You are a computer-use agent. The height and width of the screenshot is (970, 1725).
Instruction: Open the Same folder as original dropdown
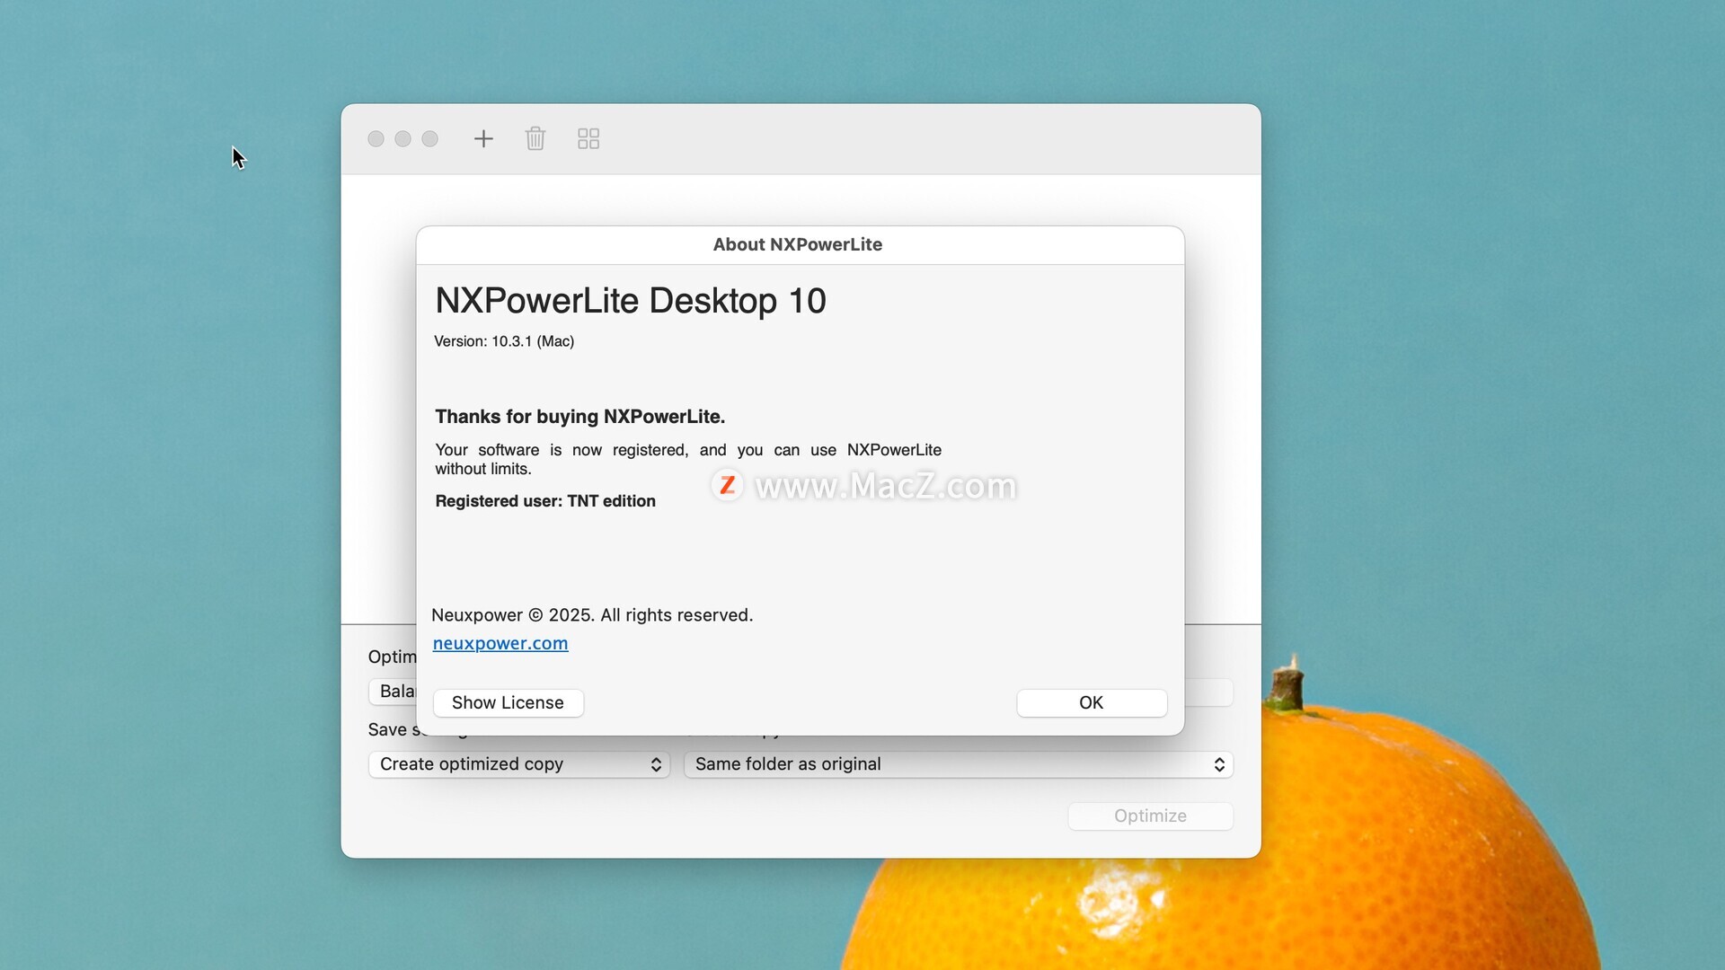click(959, 764)
